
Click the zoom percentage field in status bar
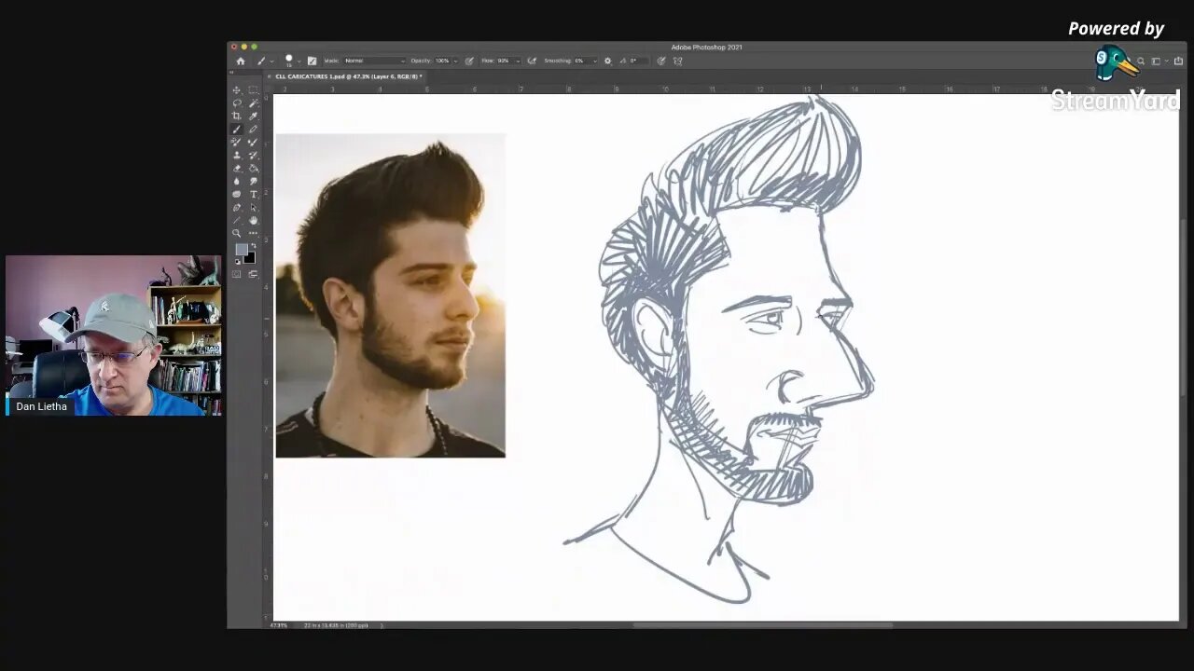pos(278,624)
